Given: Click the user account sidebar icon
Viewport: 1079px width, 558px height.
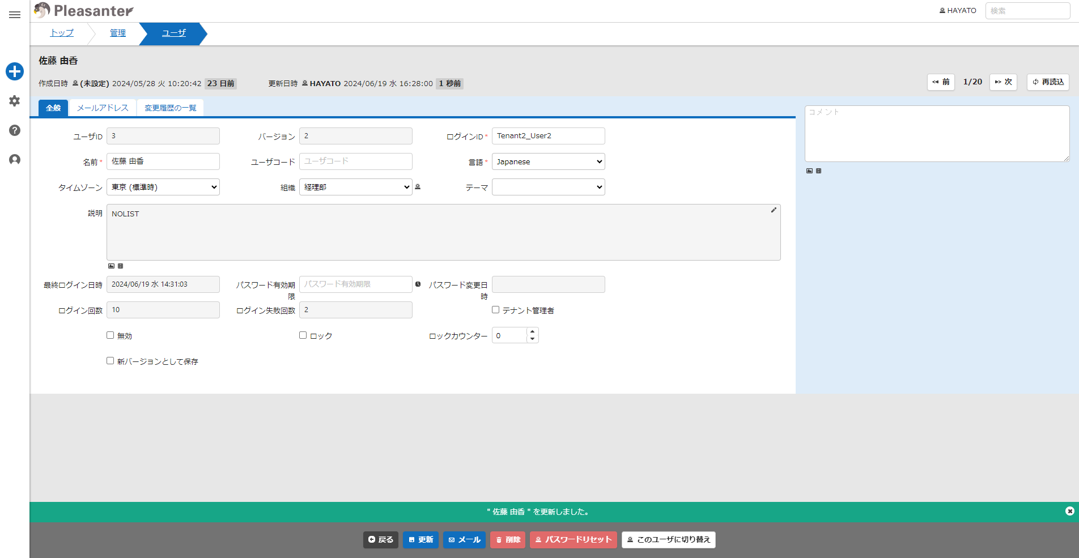Looking at the screenshot, I should pyautogui.click(x=15, y=160).
